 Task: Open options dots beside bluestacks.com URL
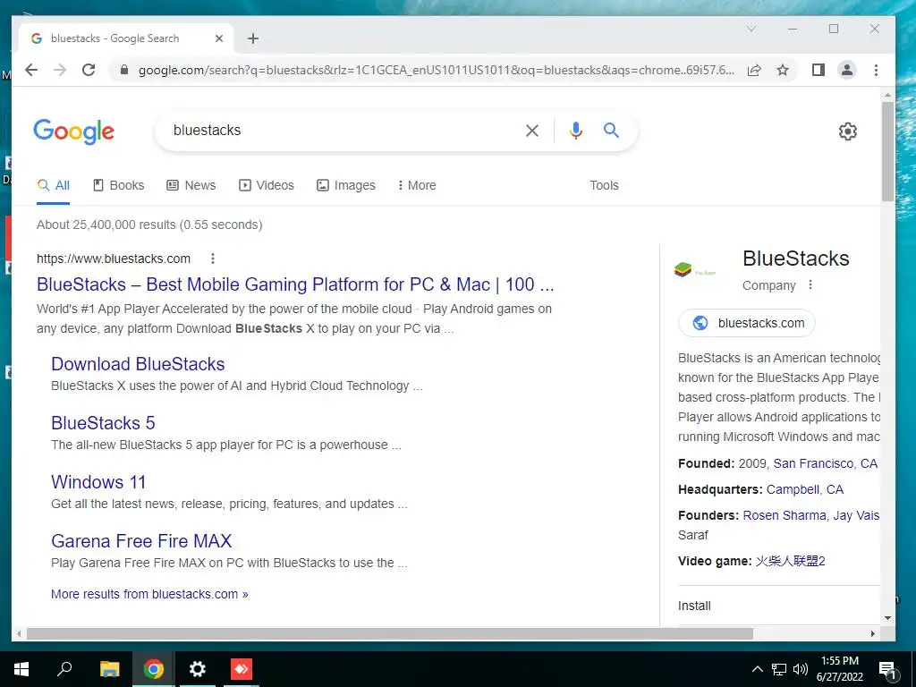213,259
